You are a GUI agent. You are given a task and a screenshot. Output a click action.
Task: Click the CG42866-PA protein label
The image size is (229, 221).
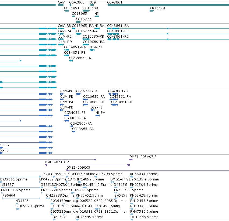pyautogui.click(x=81, y=124)
